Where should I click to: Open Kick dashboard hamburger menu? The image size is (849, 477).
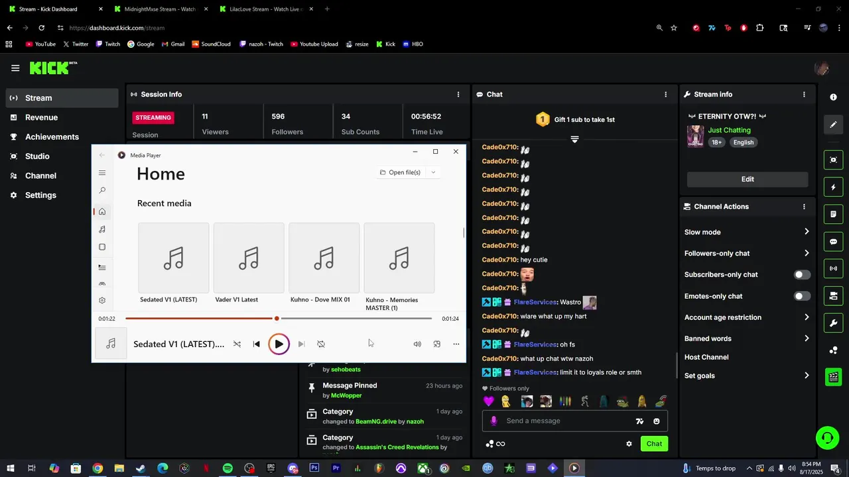[x=15, y=68]
